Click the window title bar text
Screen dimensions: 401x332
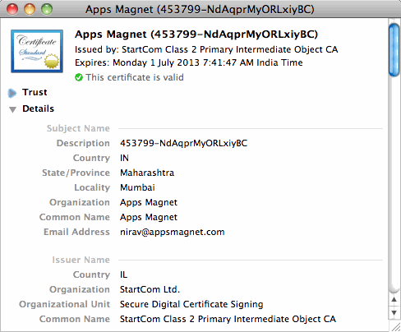tap(200, 9)
